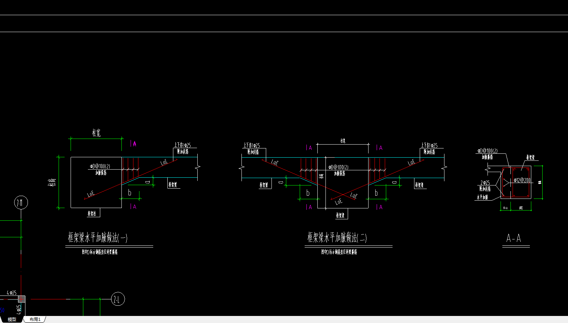Select the 加腋箍筋 label in detail one
The image size is (568, 323).
[101, 173]
